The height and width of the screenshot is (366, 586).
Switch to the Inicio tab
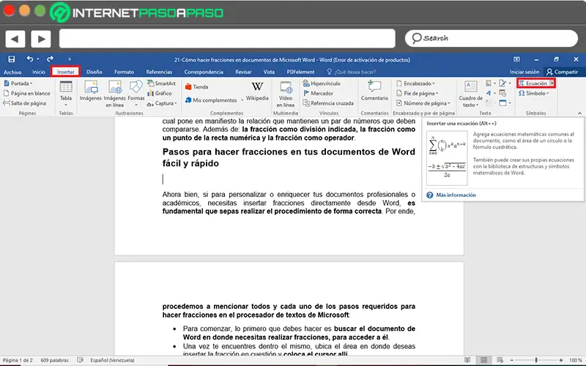[x=39, y=72]
